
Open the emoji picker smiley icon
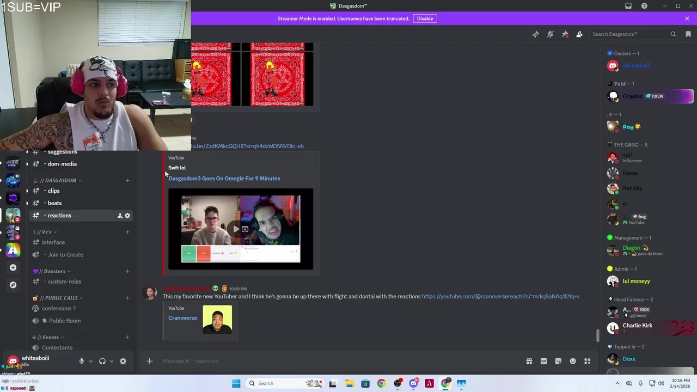pyautogui.click(x=573, y=361)
